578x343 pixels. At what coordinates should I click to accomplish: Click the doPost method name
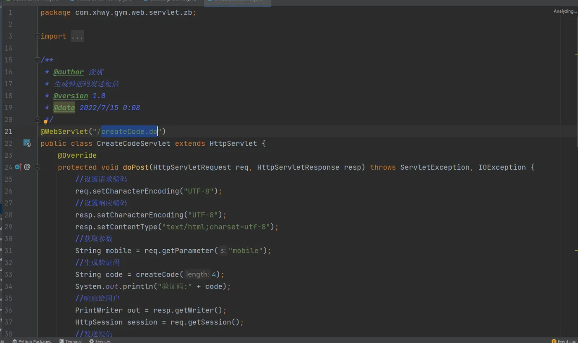(x=136, y=168)
